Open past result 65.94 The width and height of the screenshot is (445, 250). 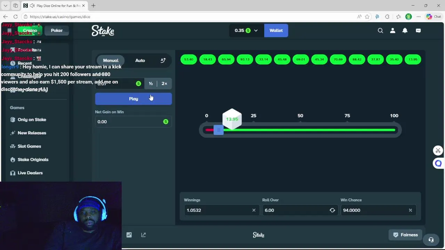(x=226, y=59)
